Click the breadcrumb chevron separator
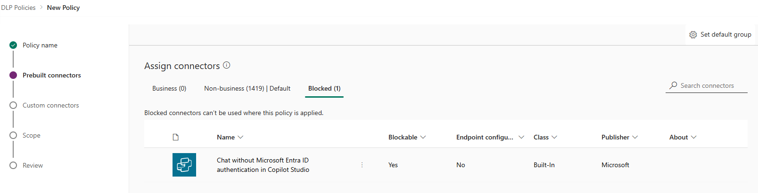 pyautogui.click(x=41, y=8)
